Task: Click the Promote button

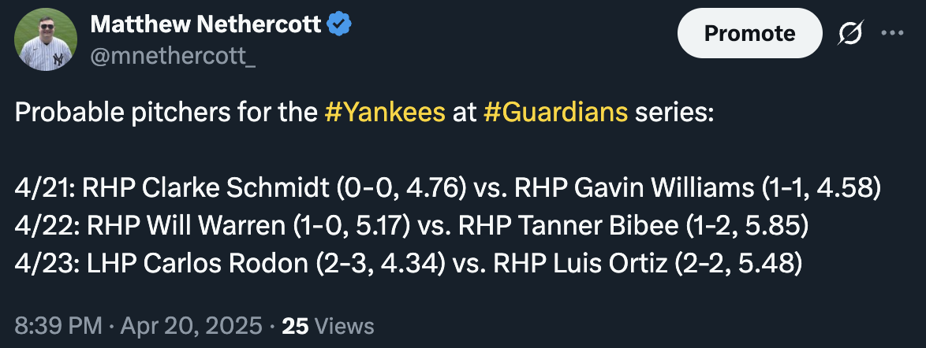Action: tap(749, 33)
